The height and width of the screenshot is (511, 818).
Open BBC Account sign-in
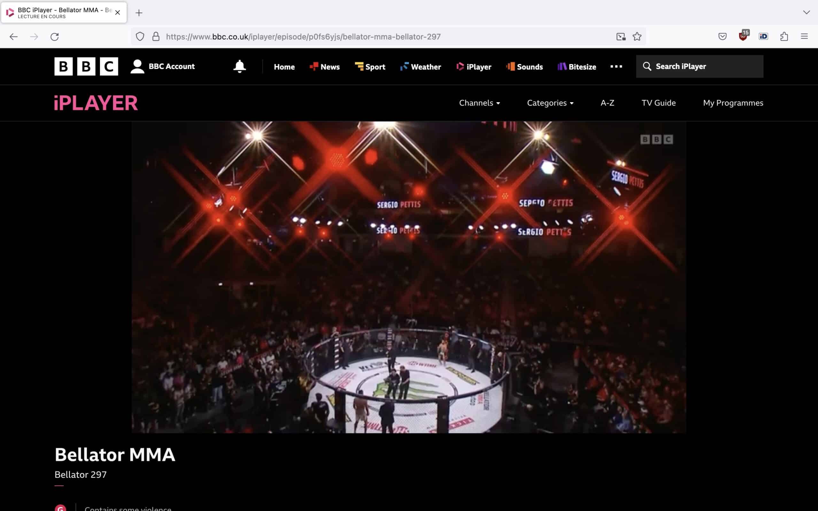coord(163,66)
